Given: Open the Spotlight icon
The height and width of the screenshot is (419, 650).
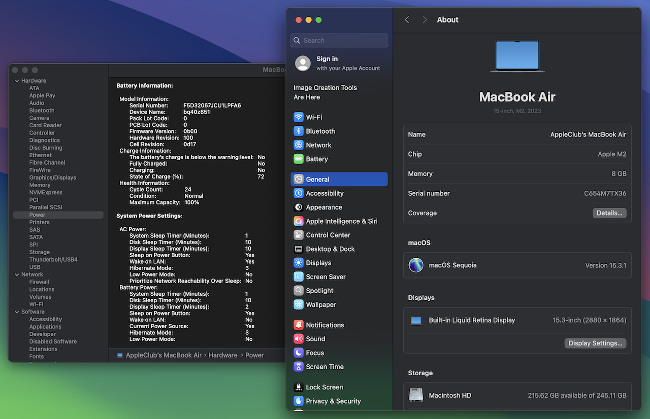Looking at the screenshot, I should (x=299, y=291).
